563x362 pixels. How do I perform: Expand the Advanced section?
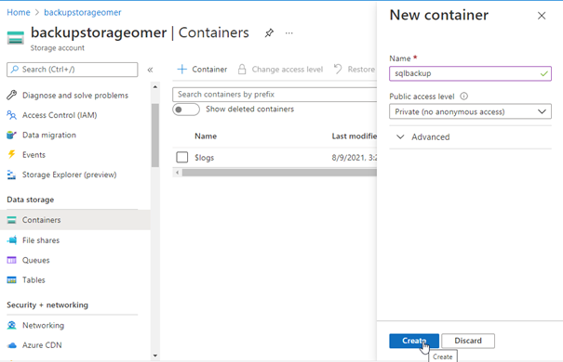click(423, 136)
